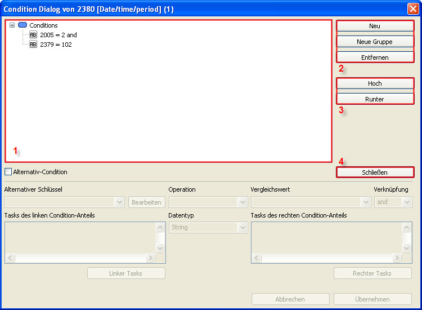Remove the condition with Entfernen
The width and height of the screenshot is (422, 310).
375,57
